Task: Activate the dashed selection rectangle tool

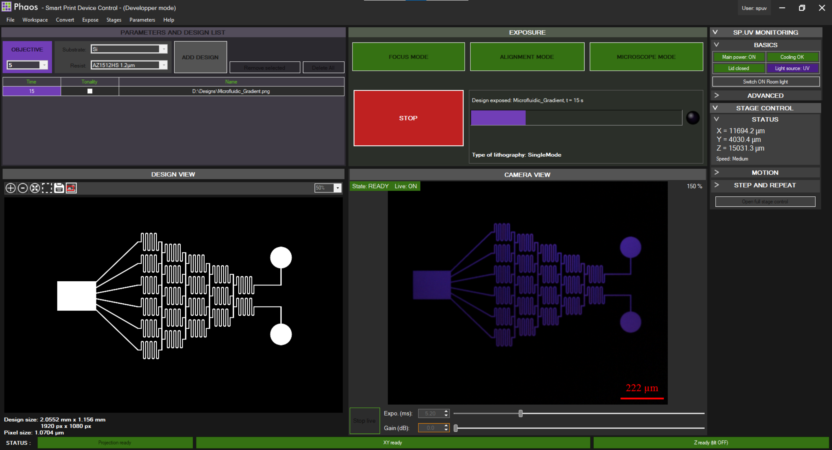Action: [x=47, y=188]
